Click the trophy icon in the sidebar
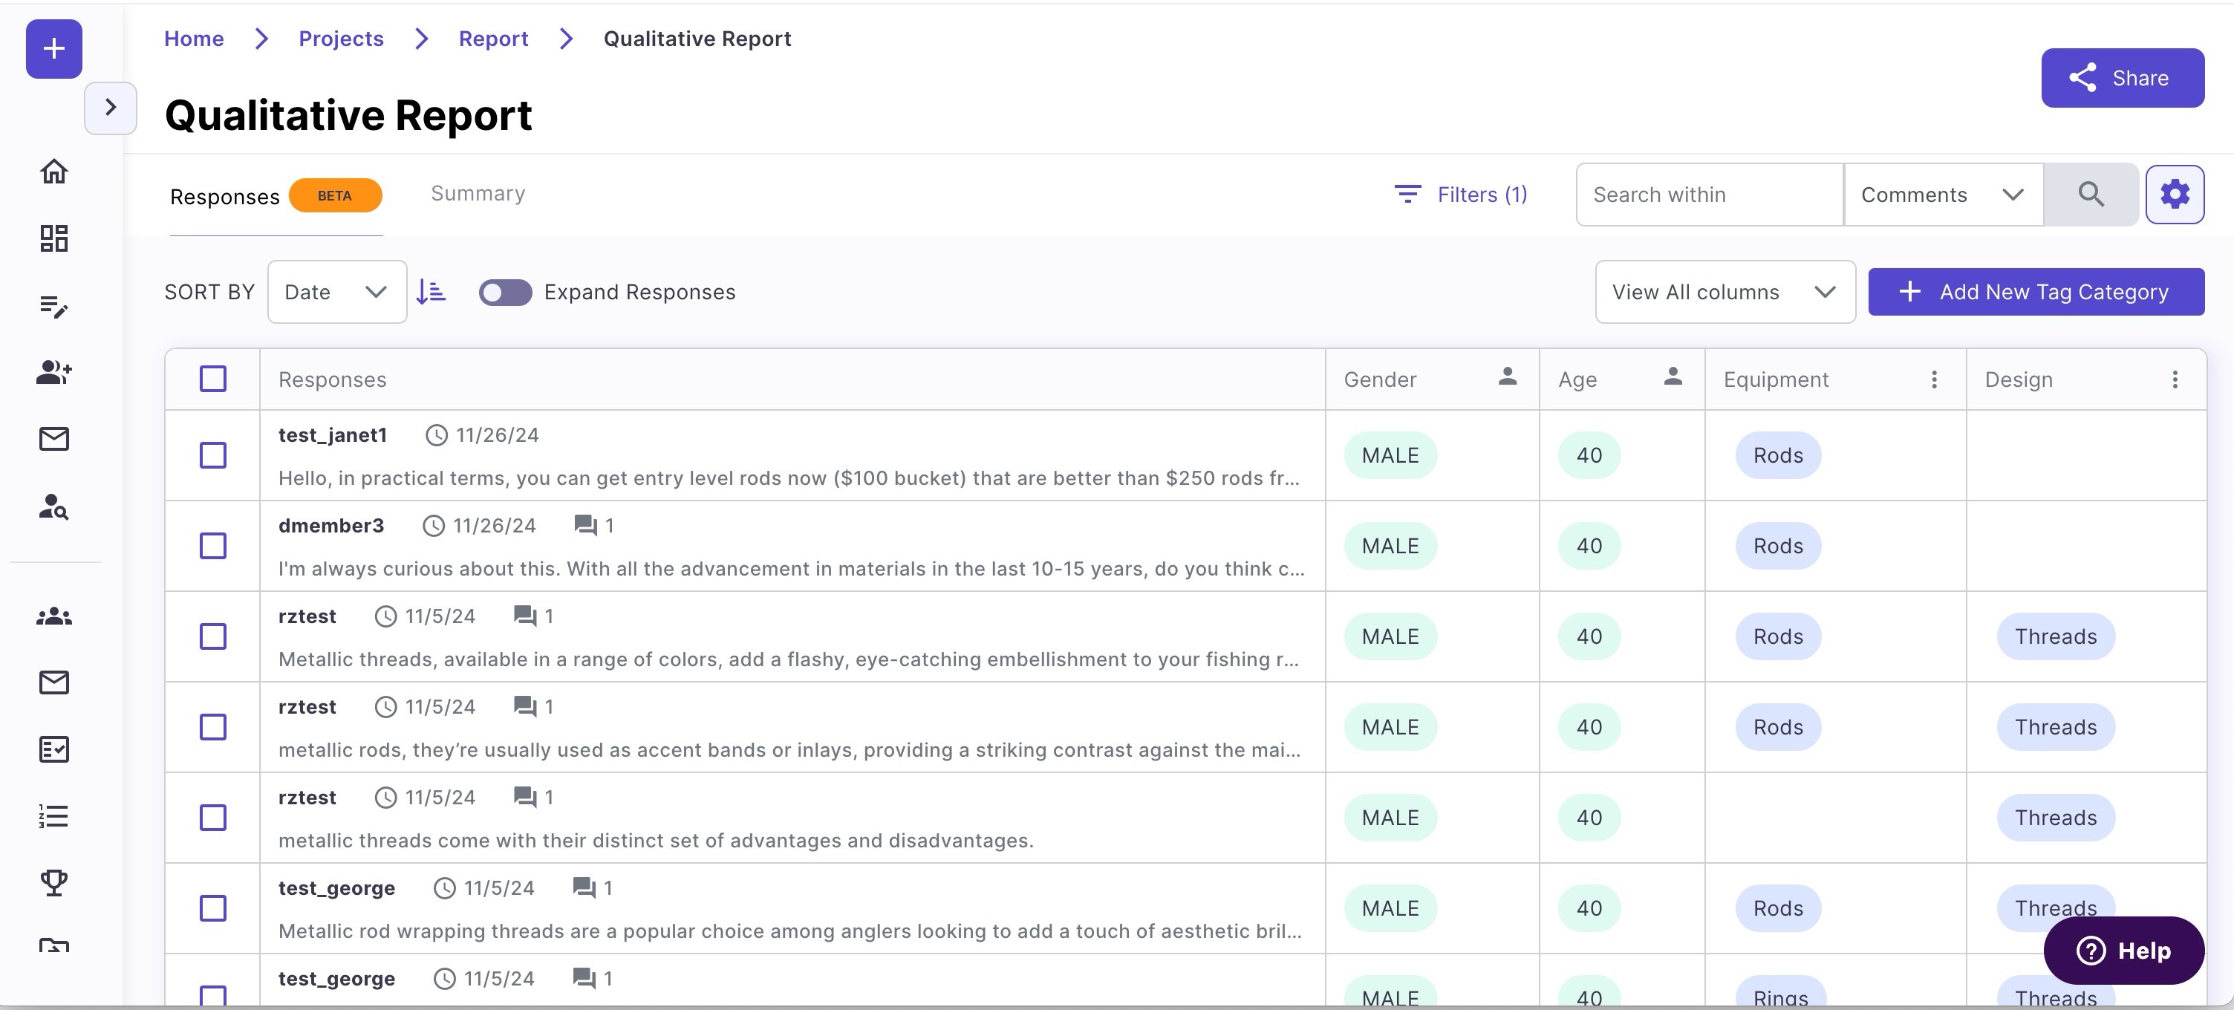Screen dimensions: 2234x1010 pyautogui.click(x=53, y=882)
